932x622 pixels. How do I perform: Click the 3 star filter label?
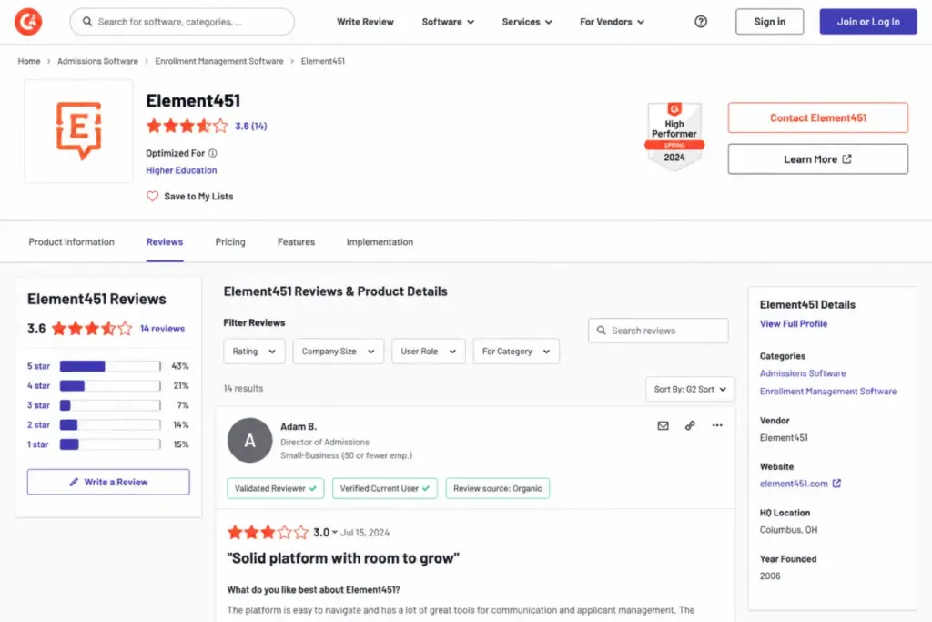click(38, 405)
